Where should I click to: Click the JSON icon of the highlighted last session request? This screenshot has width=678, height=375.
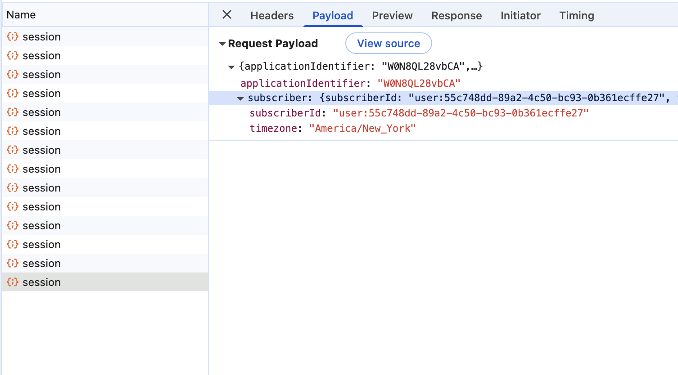(x=13, y=282)
